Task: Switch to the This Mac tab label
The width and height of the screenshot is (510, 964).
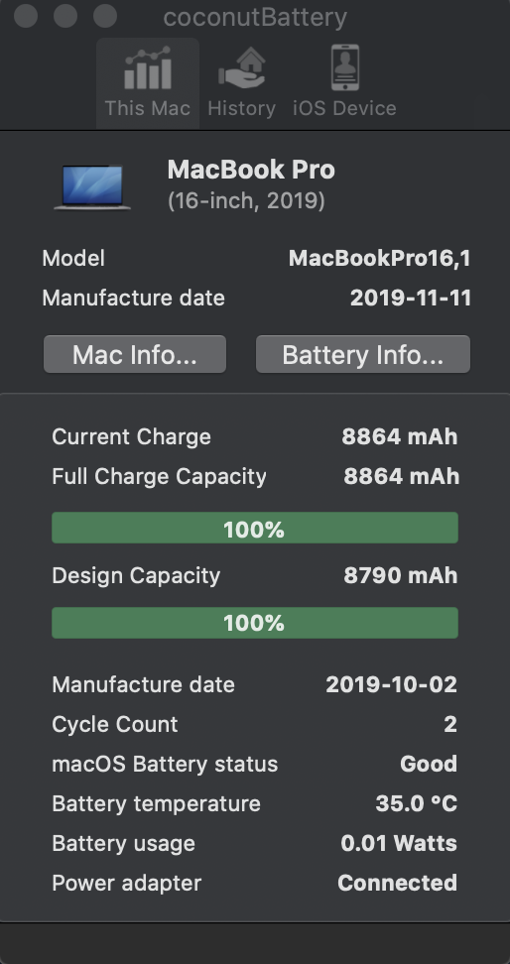Action: [148, 108]
